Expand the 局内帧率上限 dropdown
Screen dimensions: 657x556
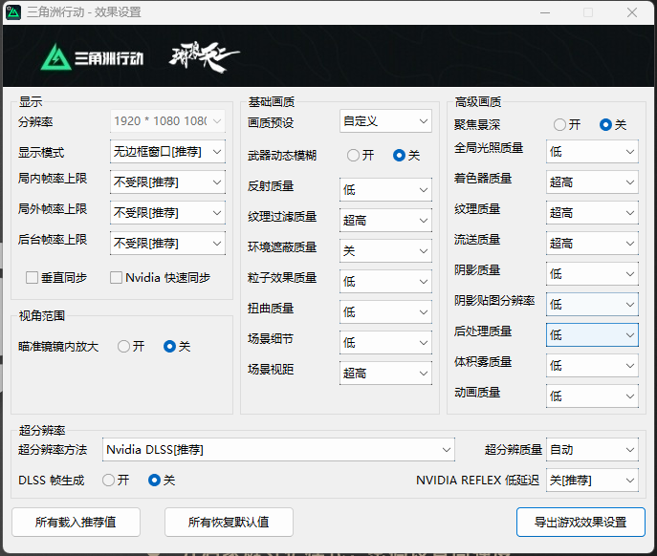(168, 182)
